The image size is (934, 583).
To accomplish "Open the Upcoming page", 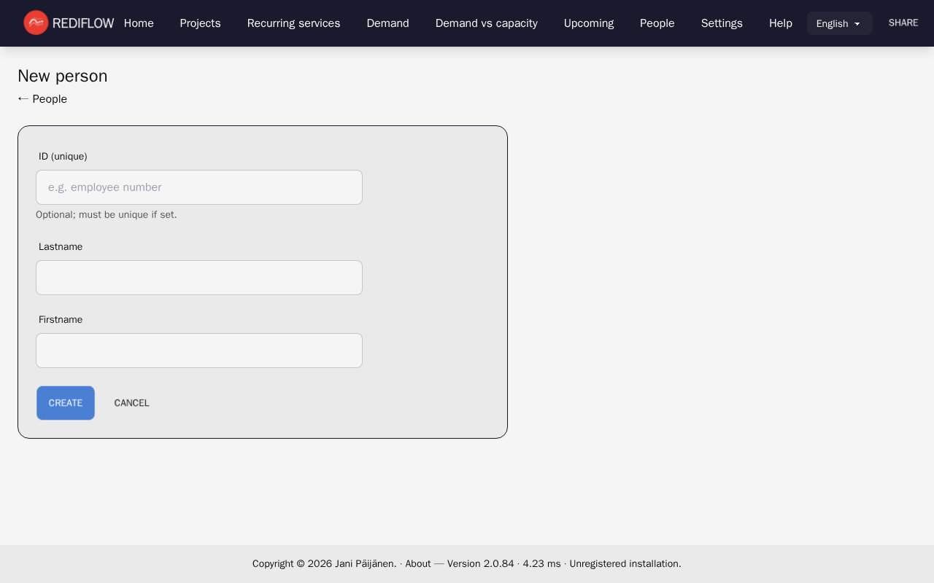I will pos(588,23).
